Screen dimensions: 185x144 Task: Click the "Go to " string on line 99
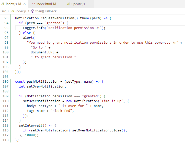[39, 47]
